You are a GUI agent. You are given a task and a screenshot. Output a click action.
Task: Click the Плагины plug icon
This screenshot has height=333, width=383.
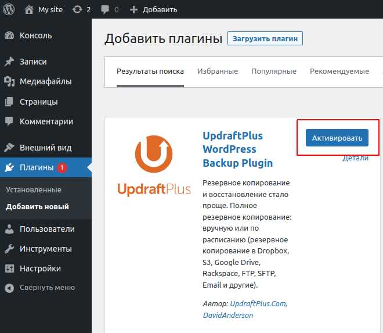point(9,167)
